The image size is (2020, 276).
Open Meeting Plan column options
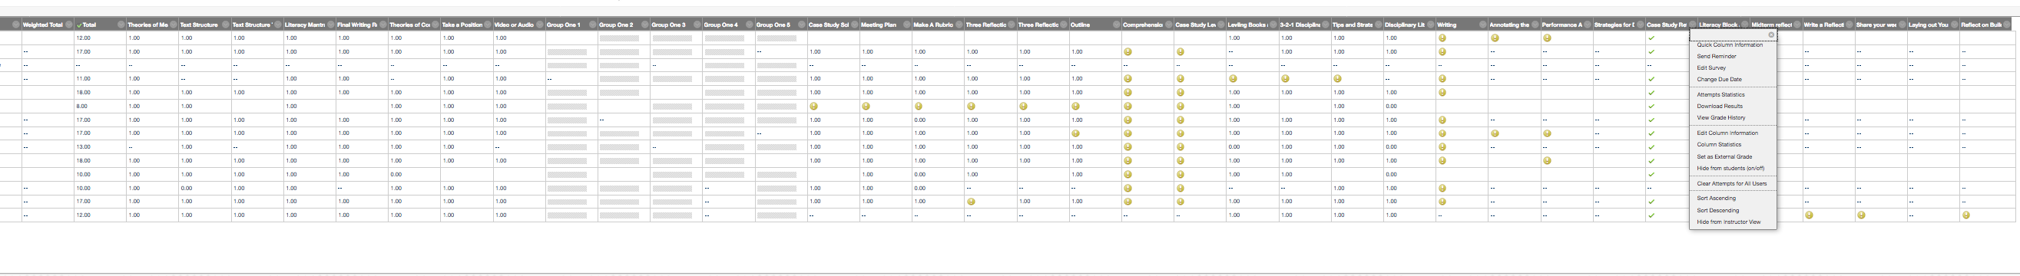pos(906,25)
